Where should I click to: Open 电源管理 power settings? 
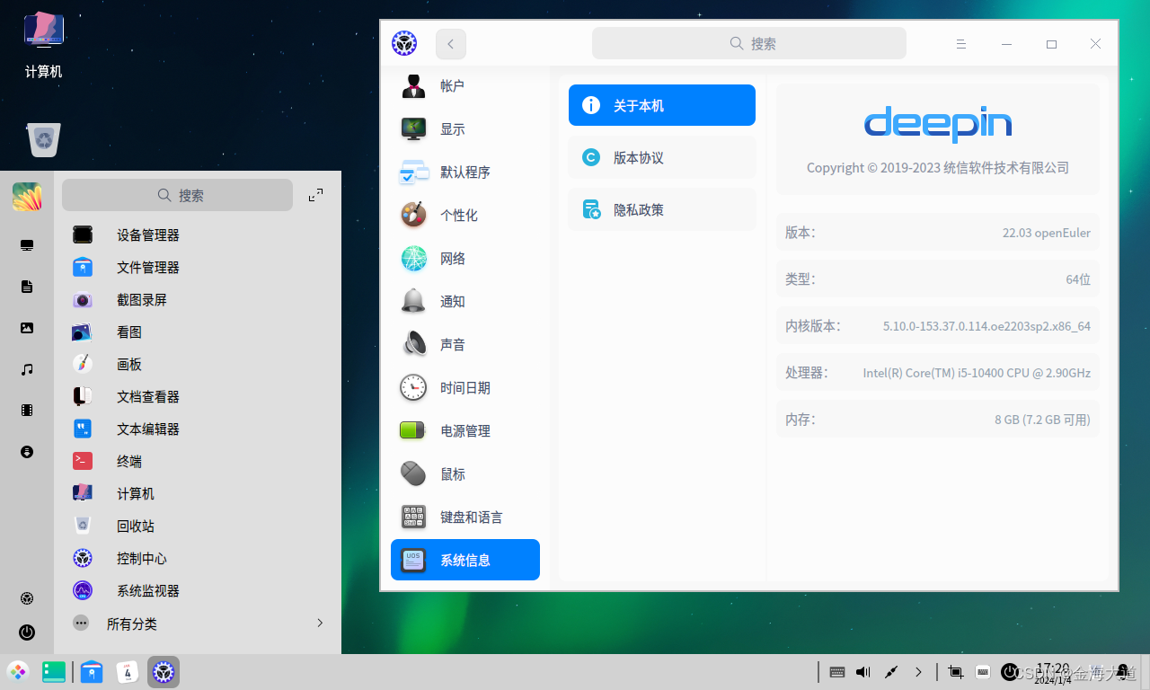click(467, 430)
